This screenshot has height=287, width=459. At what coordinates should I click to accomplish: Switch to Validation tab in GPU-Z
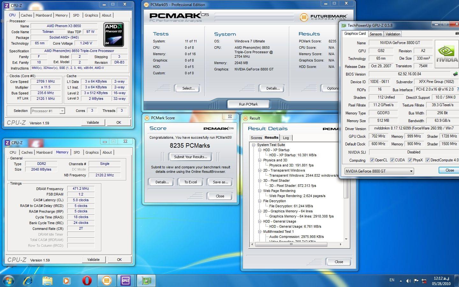393,34
